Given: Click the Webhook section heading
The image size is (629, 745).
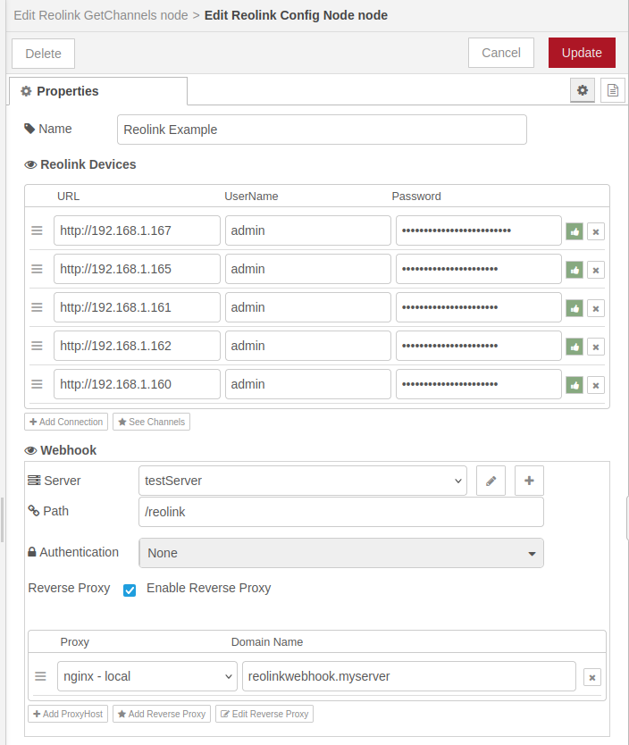Looking at the screenshot, I should click(61, 450).
